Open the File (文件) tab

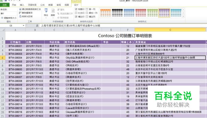4,5
